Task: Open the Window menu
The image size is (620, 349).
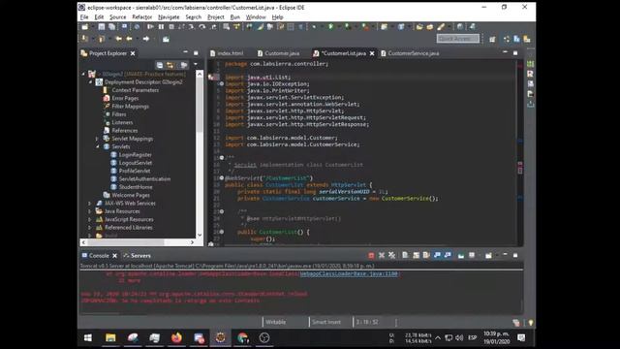Action: pos(256,17)
